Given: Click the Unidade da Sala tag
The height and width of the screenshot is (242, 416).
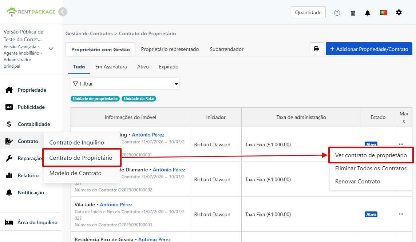Looking at the screenshot, I should (x=139, y=99).
